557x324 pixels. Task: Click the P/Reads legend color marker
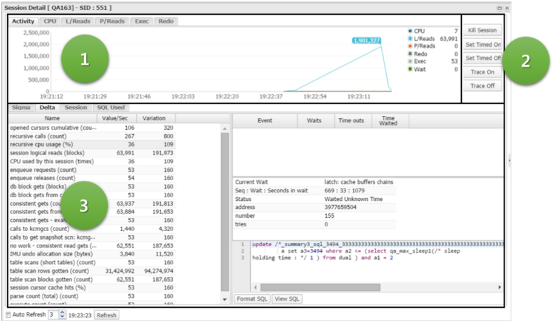coord(410,46)
